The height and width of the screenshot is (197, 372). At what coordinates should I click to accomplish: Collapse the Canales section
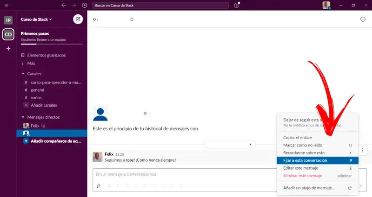click(23, 74)
